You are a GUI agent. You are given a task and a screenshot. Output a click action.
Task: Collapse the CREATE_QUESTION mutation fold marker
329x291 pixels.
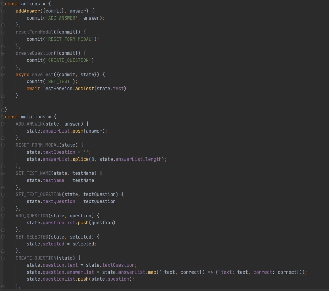[3, 258]
